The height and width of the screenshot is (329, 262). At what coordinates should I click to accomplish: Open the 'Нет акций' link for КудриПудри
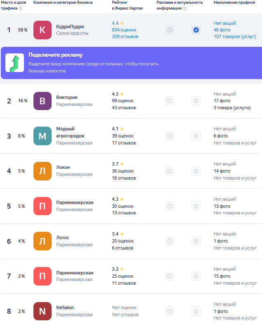point(224,23)
